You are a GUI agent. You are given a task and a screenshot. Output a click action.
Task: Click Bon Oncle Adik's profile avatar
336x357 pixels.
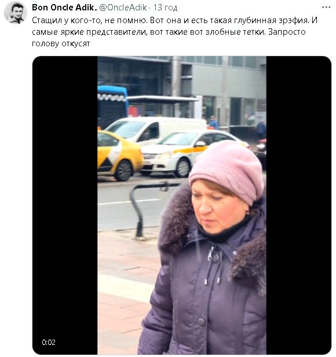(x=16, y=13)
